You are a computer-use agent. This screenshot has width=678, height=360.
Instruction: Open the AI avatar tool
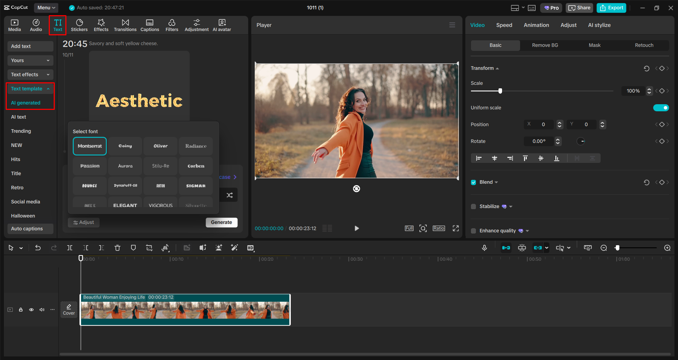click(x=222, y=25)
